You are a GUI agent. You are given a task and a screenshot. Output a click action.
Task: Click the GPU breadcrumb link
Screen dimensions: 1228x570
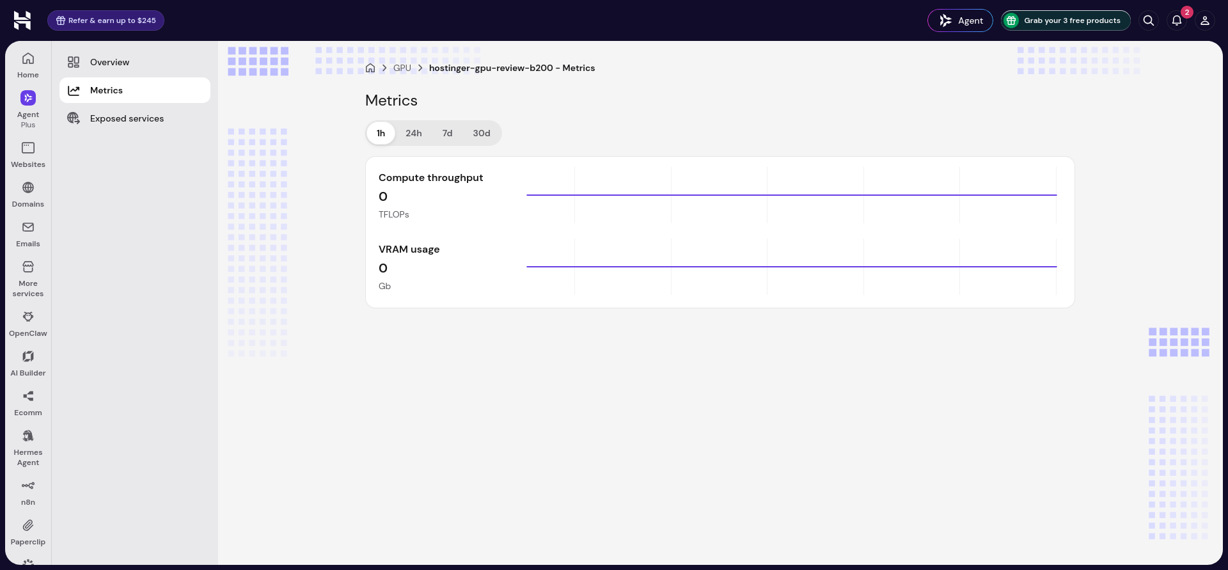click(x=402, y=68)
